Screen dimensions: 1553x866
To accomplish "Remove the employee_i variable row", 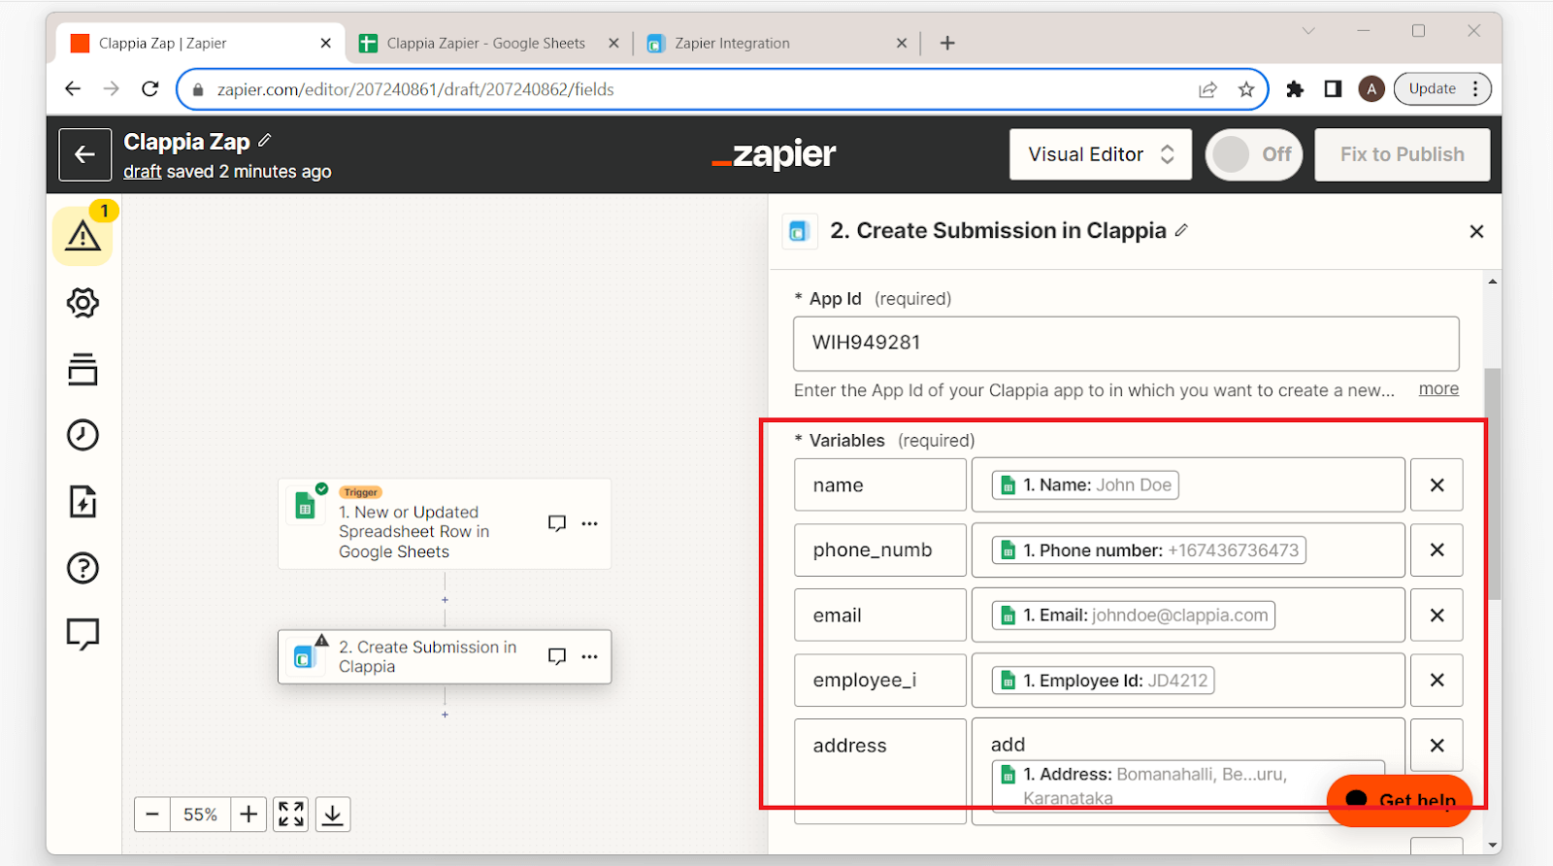I will (x=1437, y=680).
